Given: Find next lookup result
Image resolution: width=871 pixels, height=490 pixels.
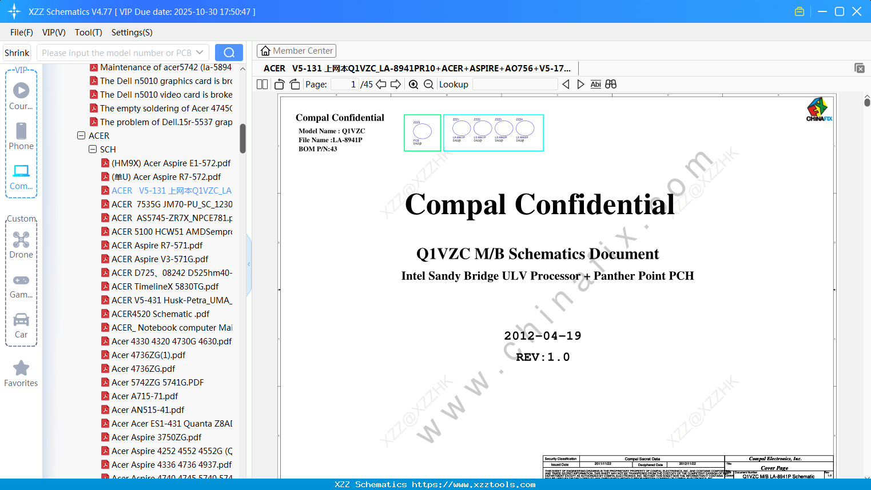Looking at the screenshot, I should click(x=580, y=85).
